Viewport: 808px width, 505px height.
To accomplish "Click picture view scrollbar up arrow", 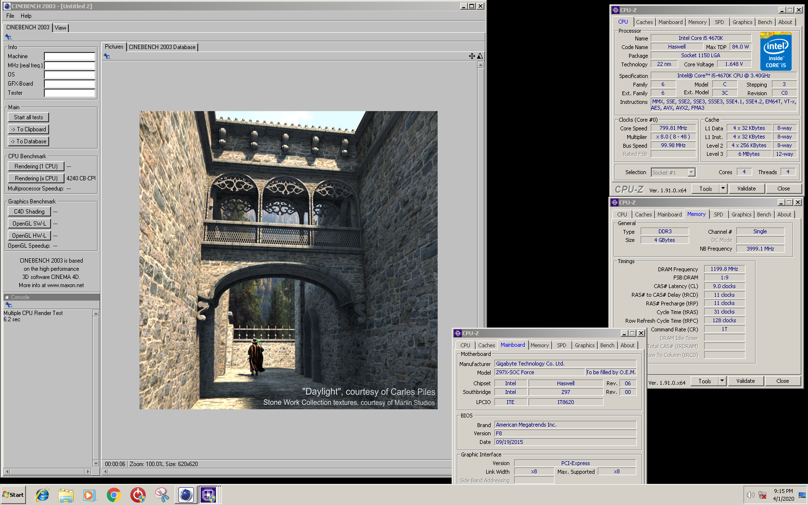I will point(480,64).
